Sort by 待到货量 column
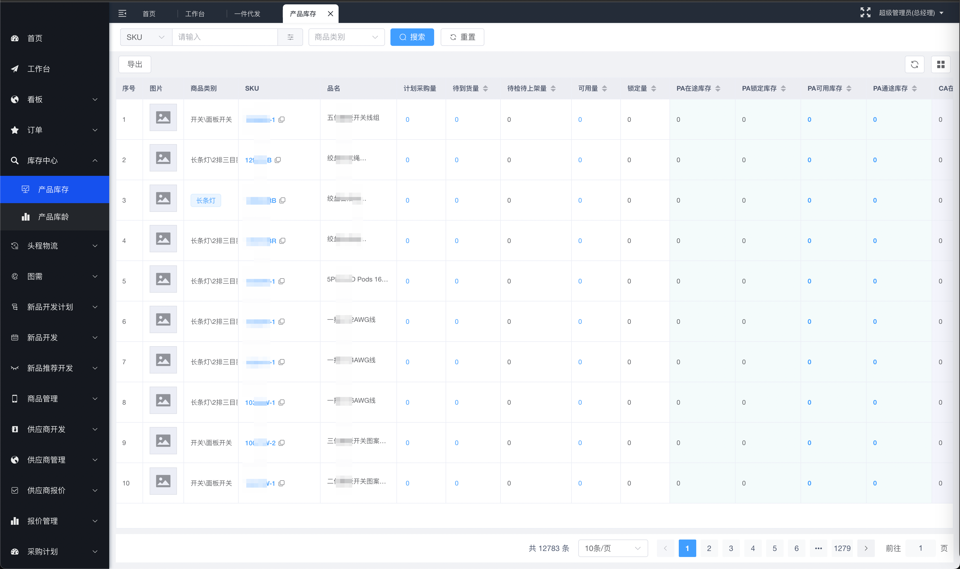Screen dimensions: 960x569 point(485,88)
